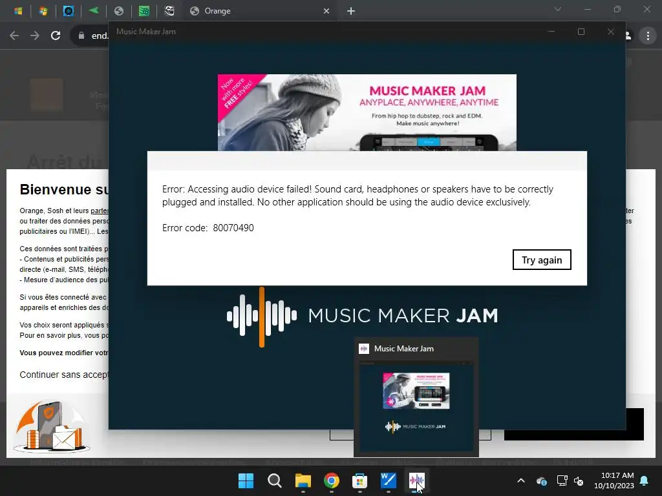Click "Vous pouvez modifier votr" bold text
This screenshot has height=496, width=662.
64,353
